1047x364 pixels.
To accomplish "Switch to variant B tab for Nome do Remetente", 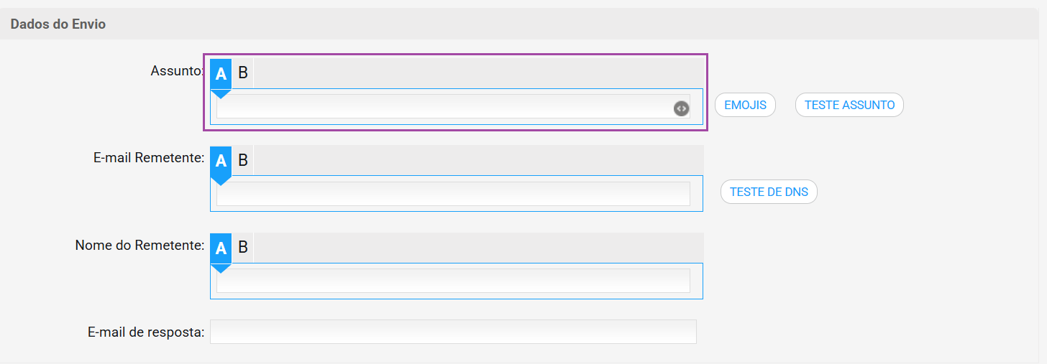I will pyautogui.click(x=243, y=248).
